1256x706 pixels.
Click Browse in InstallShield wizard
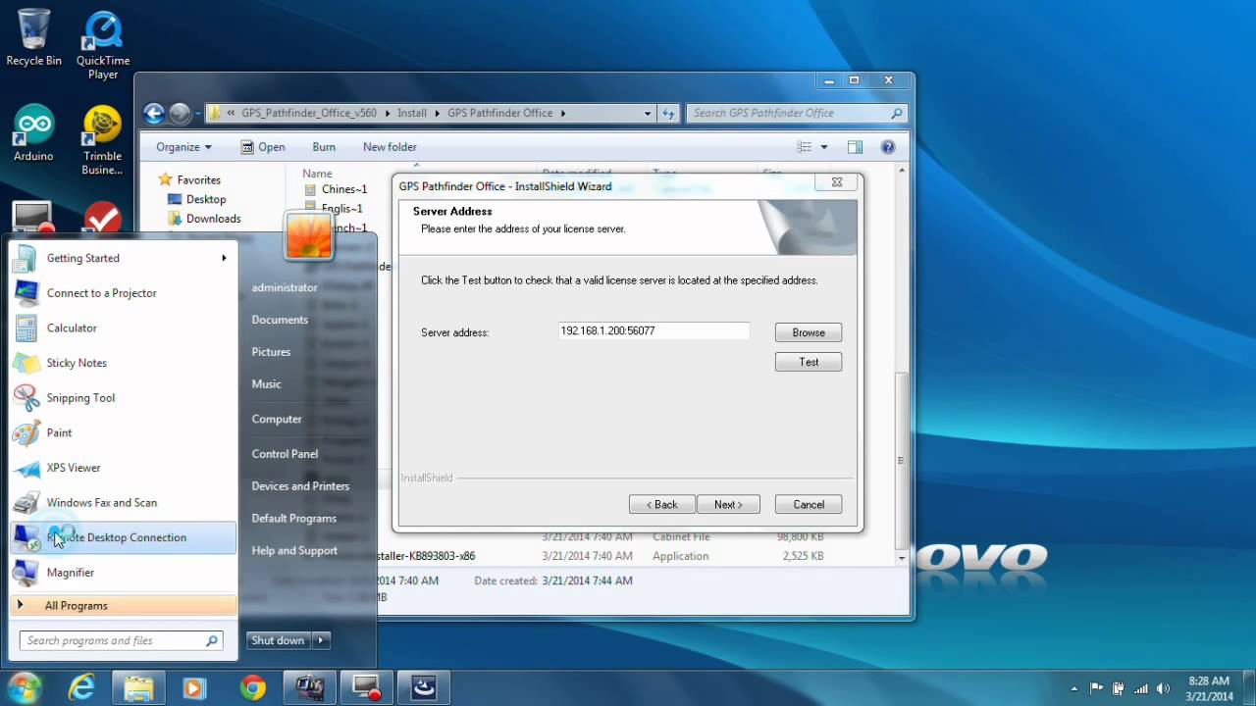pos(809,332)
